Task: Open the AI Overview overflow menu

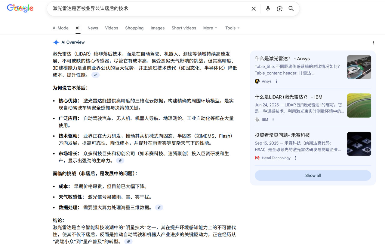Action: 373,43
